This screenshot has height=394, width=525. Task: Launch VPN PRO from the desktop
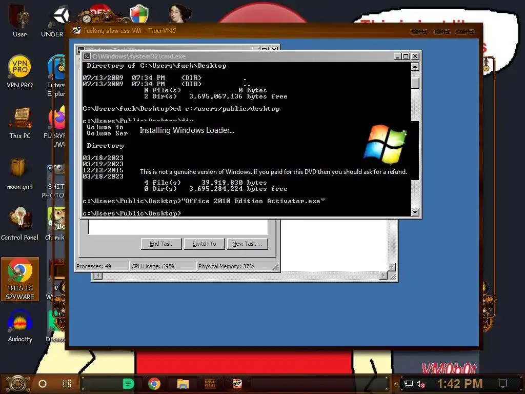click(x=20, y=72)
